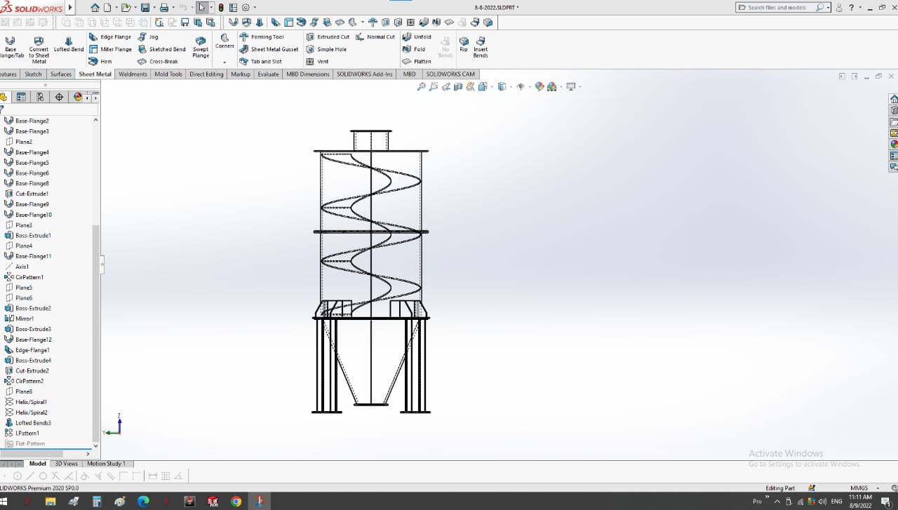
Task: Open the Motion Study 1 tab
Action: click(x=106, y=464)
